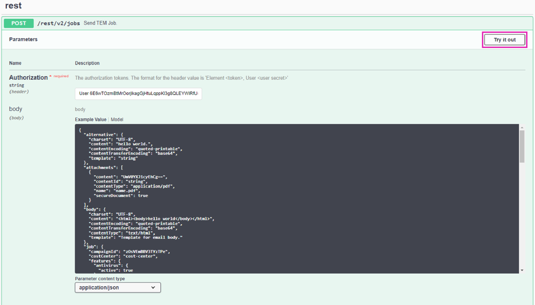Switch to the Example Value tab

(x=90, y=119)
